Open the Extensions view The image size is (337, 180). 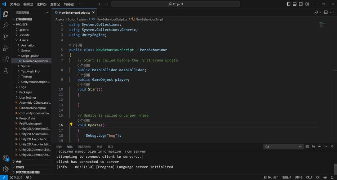(x=6, y=59)
